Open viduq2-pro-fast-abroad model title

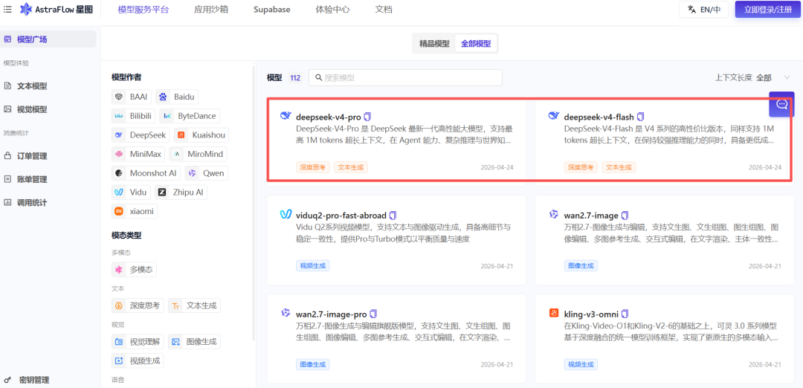[x=341, y=215]
